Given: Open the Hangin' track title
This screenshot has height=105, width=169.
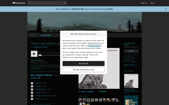Looking at the screenshot, I should pyautogui.click(x=38, y=93).
